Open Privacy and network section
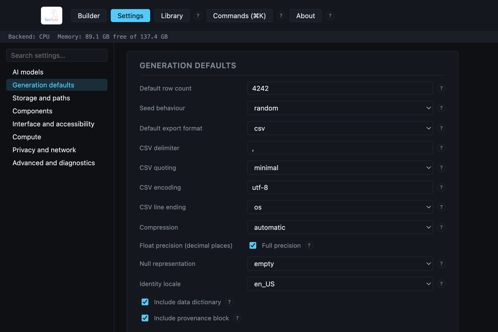Viewport: 498px width, 332px height. [x=57, y=150]
